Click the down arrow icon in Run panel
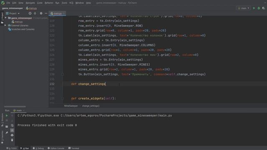This screenshot has width=267, height=150. [12, 120]
